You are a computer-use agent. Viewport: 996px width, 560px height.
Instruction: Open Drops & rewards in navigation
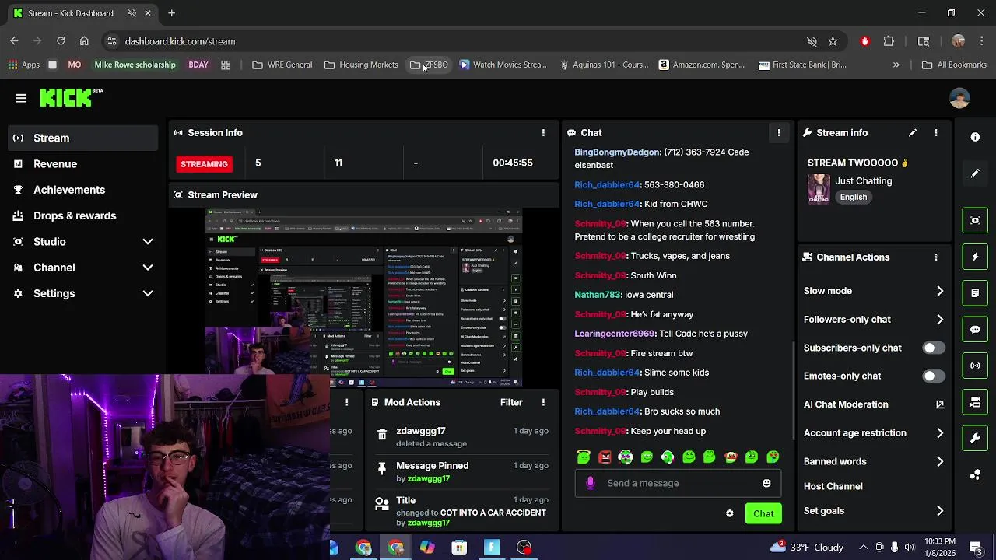(82, 215)
